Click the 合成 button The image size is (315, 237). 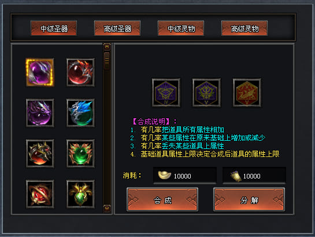[162, 199]
